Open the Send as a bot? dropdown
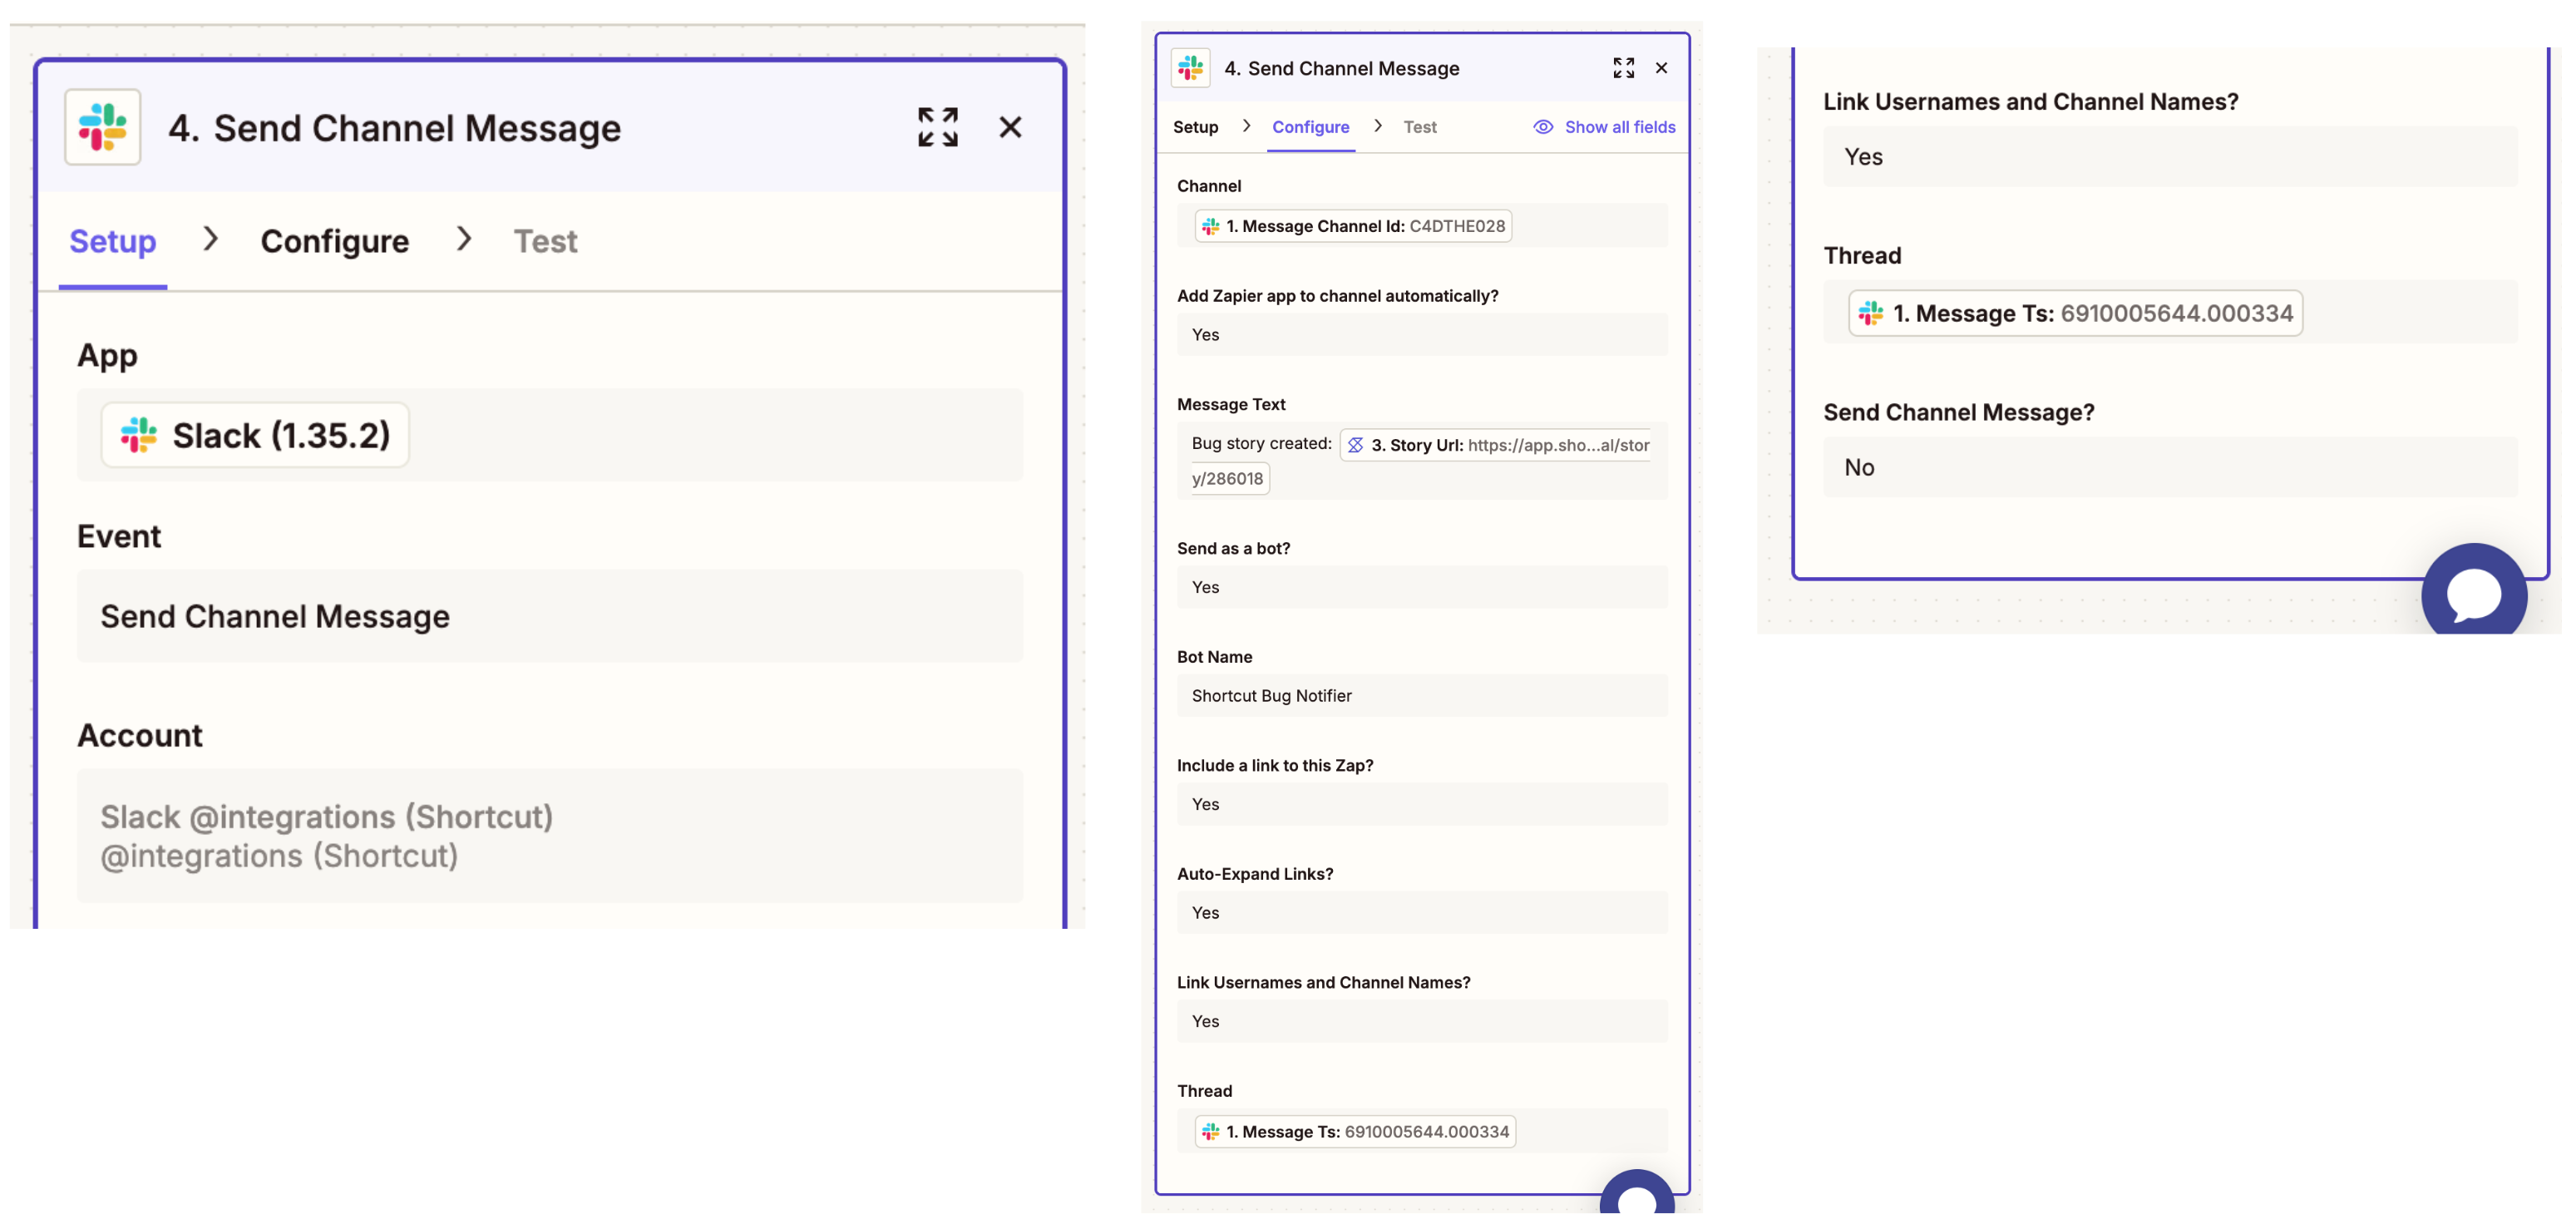The image size is (2576, 1224). pos(1421,587)
